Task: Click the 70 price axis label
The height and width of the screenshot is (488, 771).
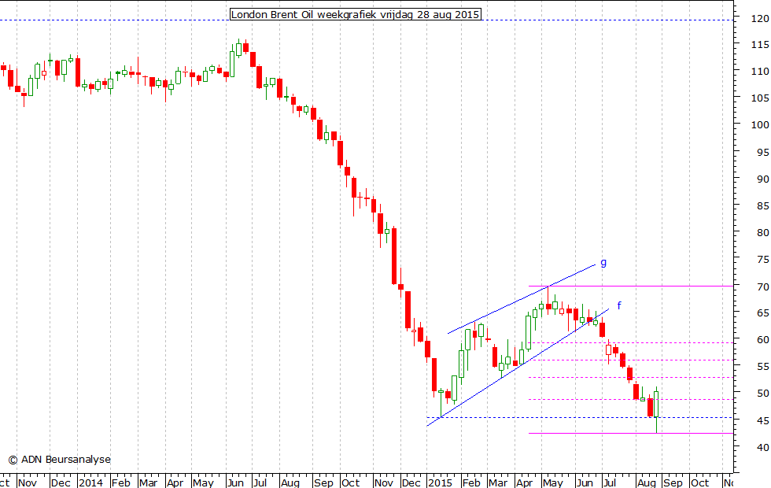Action: pyautogui.click(x=762, y=287)
